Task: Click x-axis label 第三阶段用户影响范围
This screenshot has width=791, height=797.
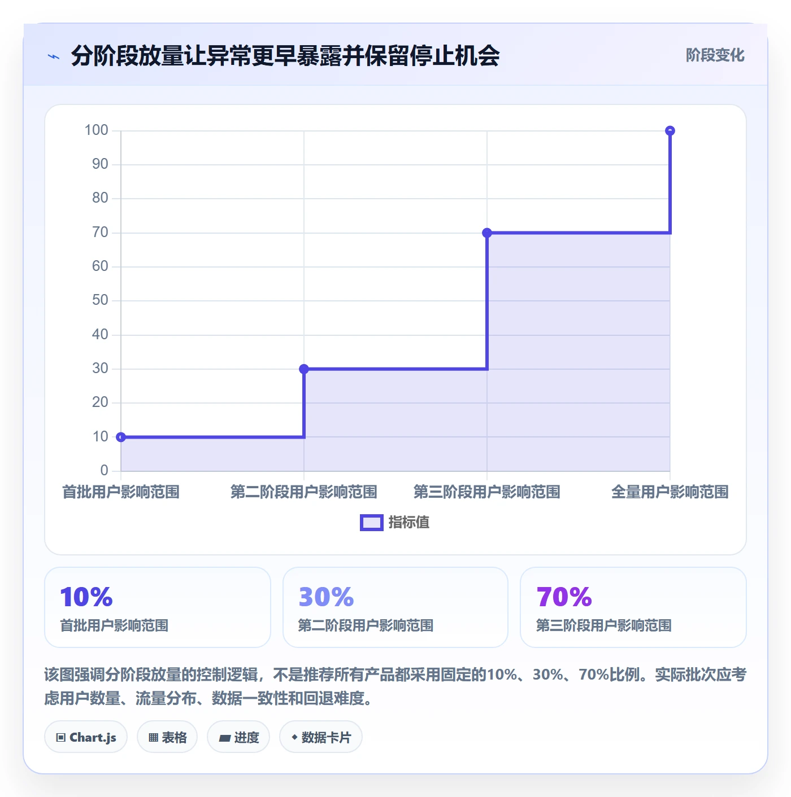Action: click(x=487, y=492)
